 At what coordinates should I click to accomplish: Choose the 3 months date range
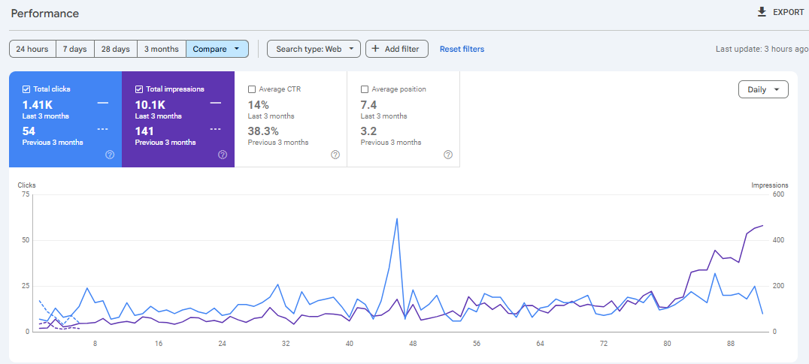162,49
